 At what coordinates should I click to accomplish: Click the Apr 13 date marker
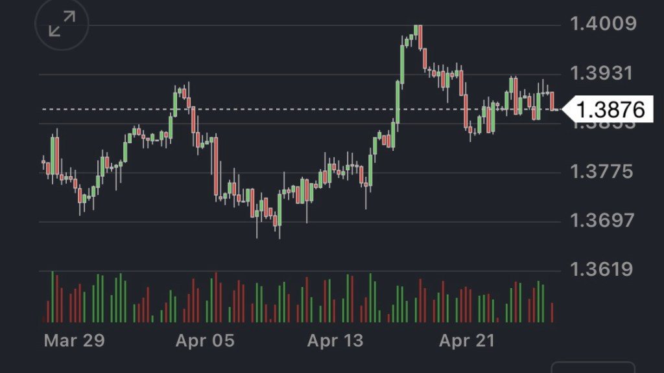[x=336, y=341]
